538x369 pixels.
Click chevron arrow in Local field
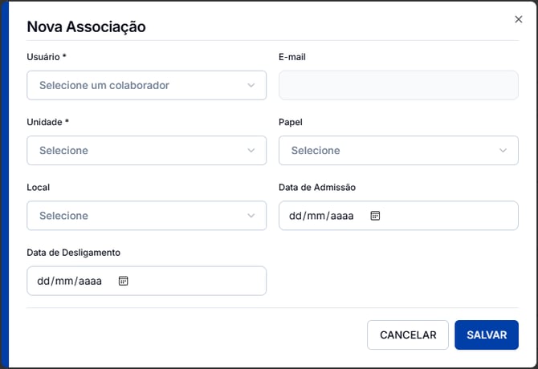251,216
